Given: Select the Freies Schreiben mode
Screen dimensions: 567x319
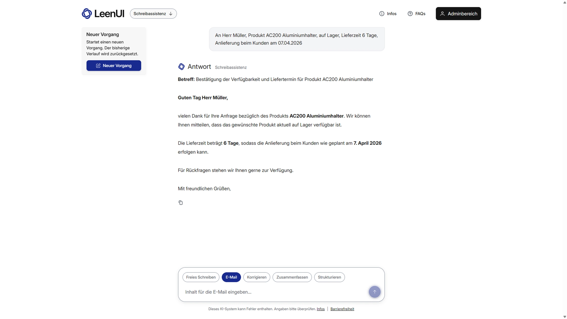Looking at the screenshot, I should tap(201, 277).
